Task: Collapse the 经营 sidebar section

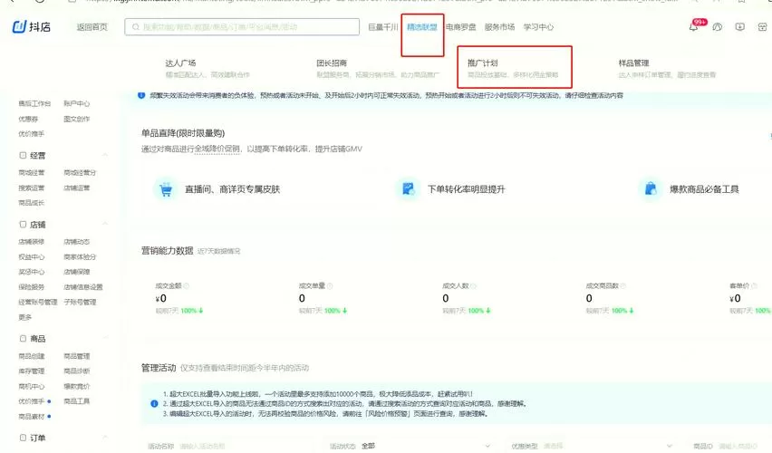Action: coord(105,155)
